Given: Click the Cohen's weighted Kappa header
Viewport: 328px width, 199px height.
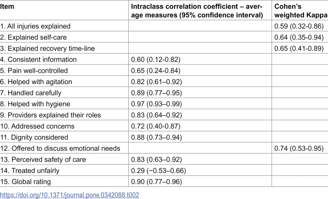Looking at the screenshot, I should (301, 11).
